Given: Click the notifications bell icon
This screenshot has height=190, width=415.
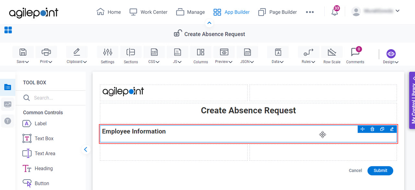Looking at the screenshot, I should 335,12.
